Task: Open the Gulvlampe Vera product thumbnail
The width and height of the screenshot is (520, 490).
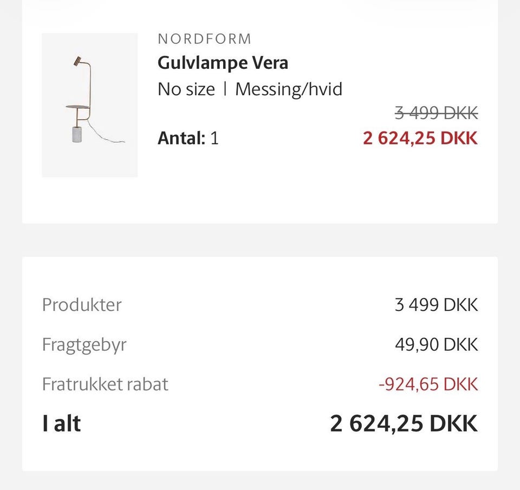Action: pyautogui.click(x=89, y=105)
